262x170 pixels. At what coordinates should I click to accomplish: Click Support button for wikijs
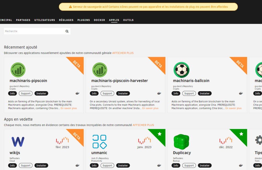tap(26, 166)
